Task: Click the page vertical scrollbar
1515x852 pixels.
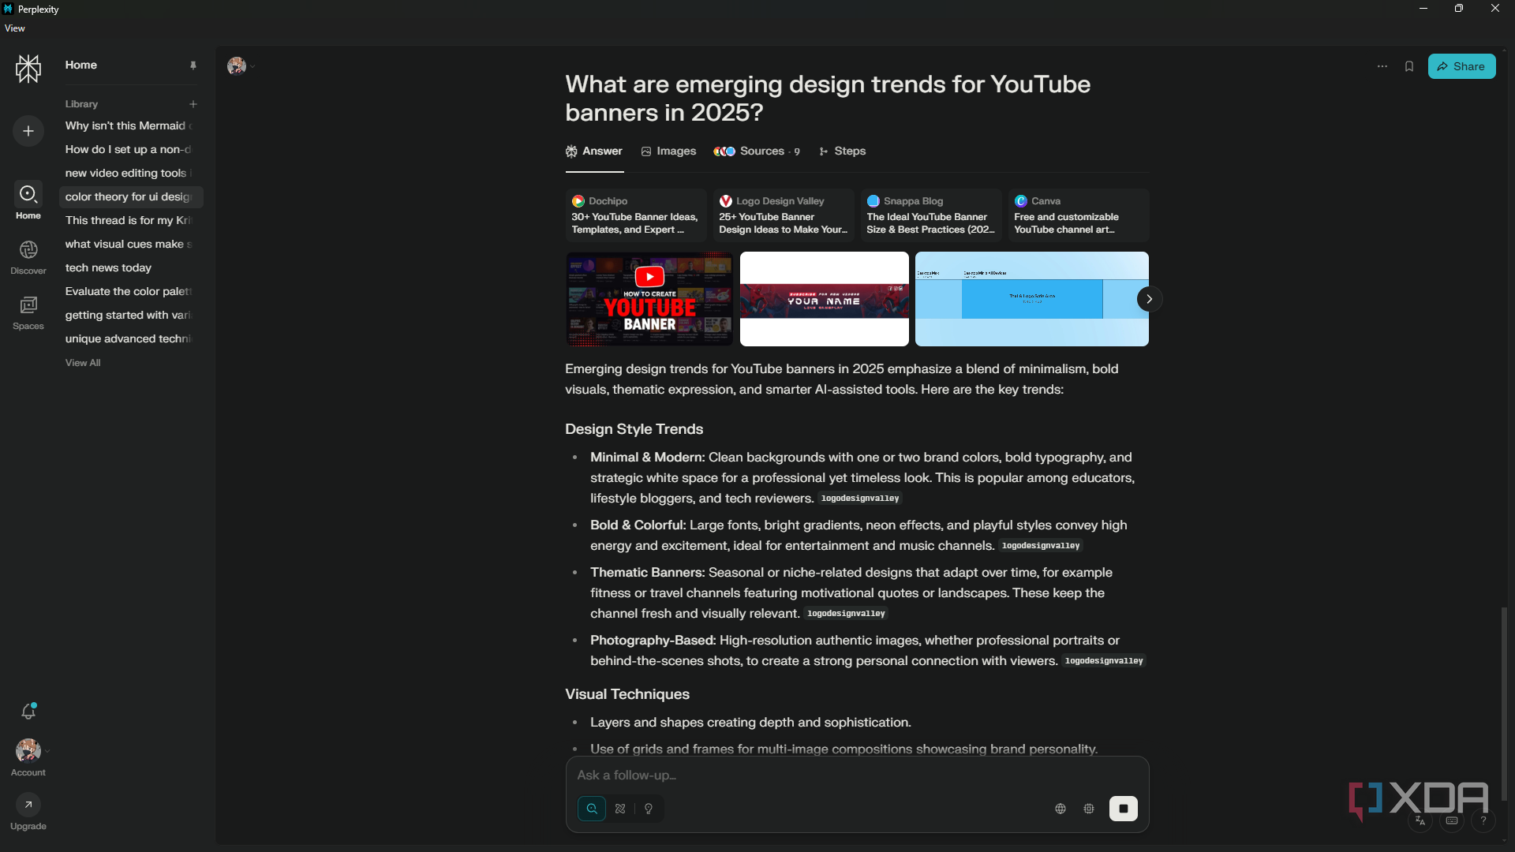Action: point(1504,702)
